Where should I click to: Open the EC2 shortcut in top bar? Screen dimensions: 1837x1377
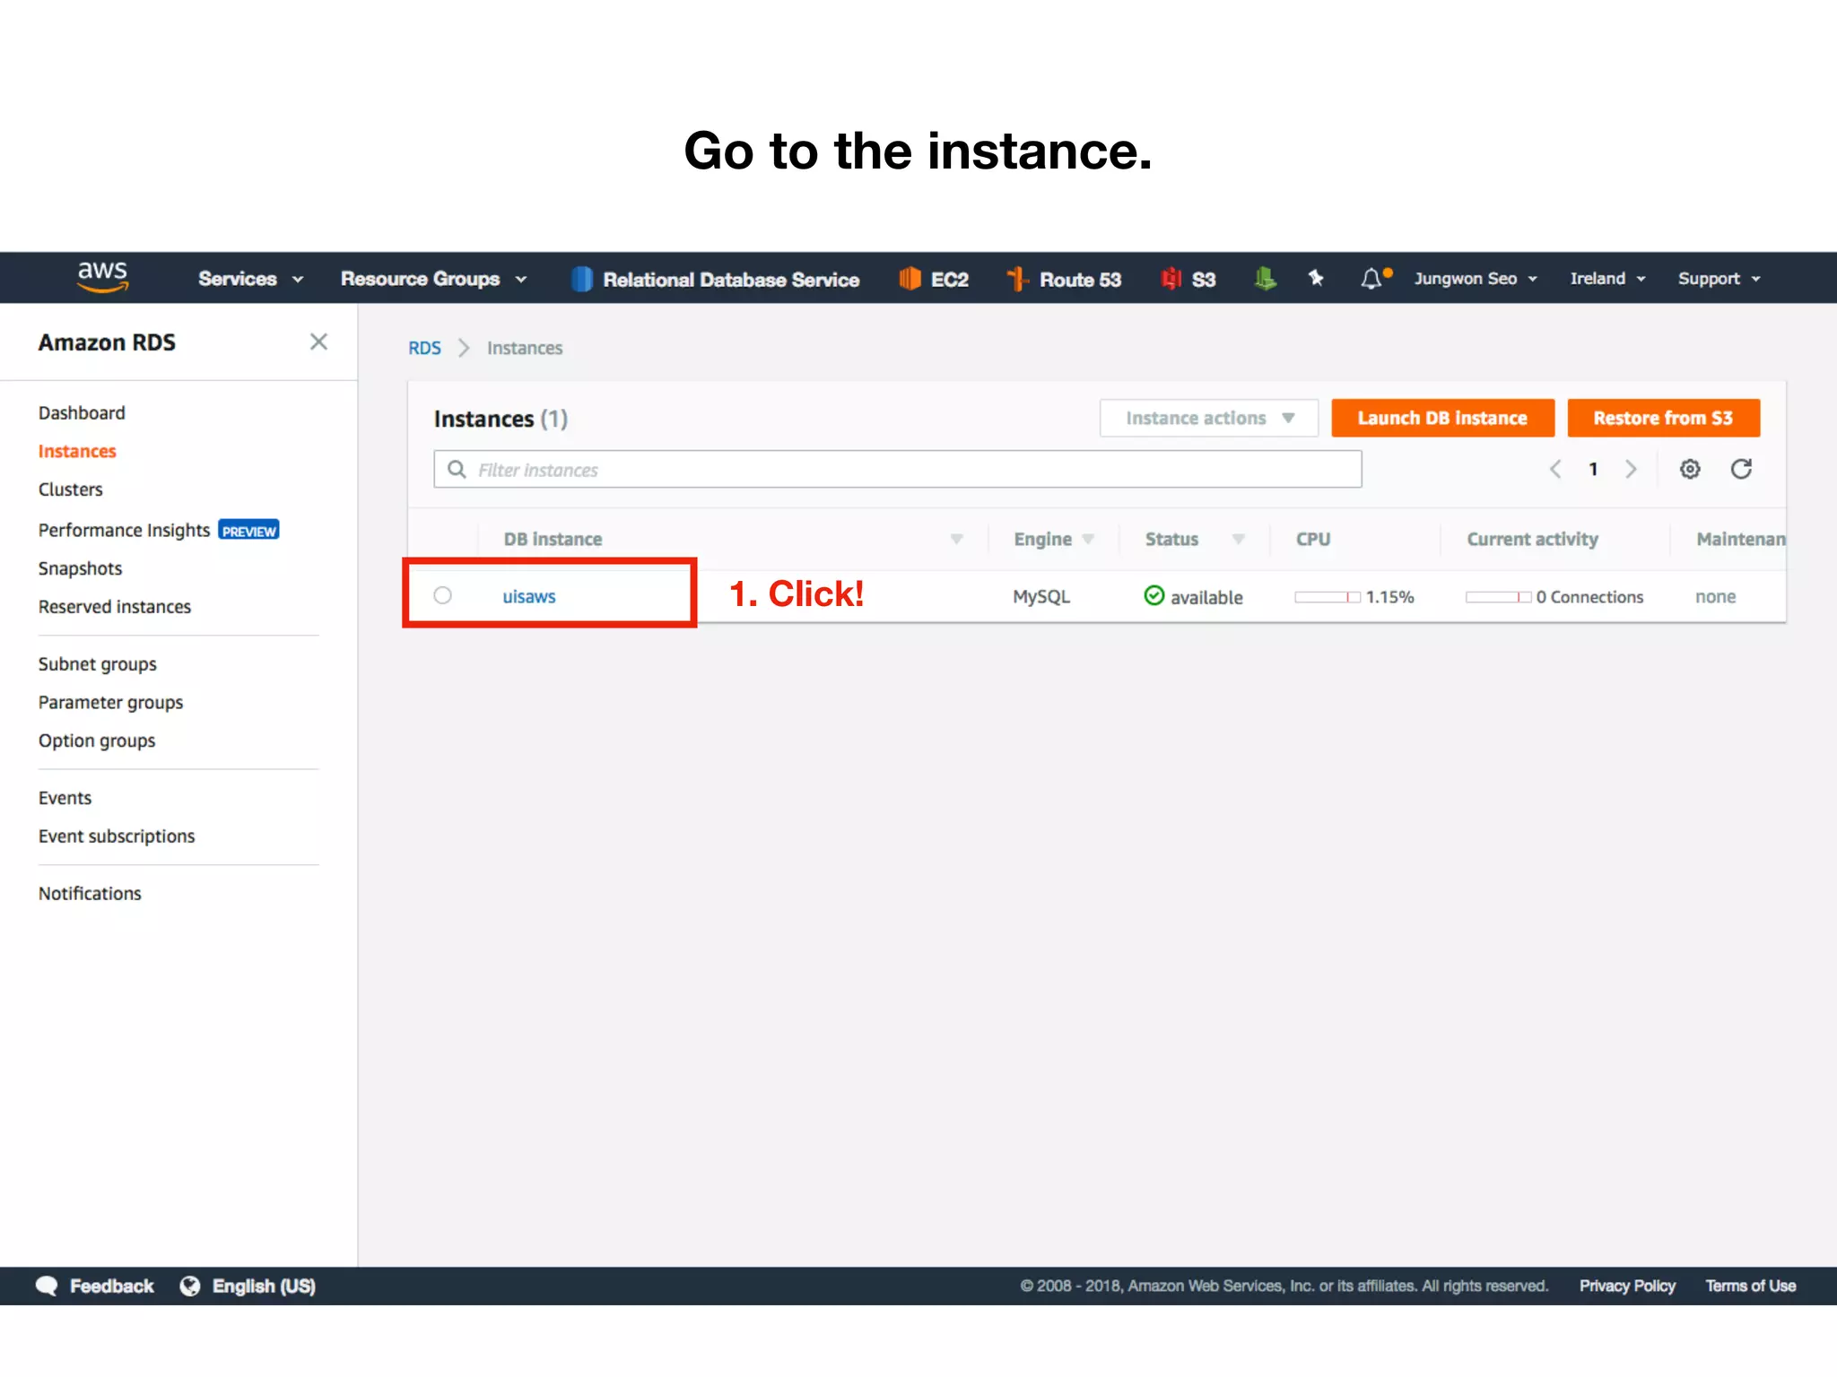click(x=934, y=279)
